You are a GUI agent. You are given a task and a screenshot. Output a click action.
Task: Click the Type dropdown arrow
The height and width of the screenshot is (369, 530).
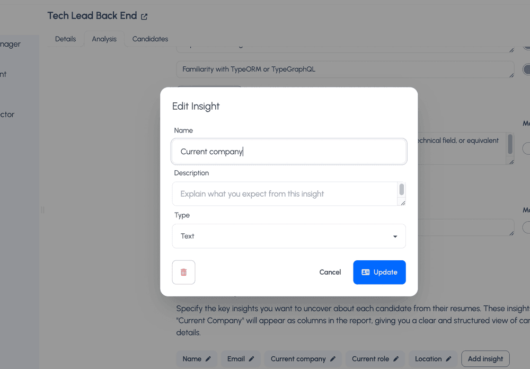[395, 236]
